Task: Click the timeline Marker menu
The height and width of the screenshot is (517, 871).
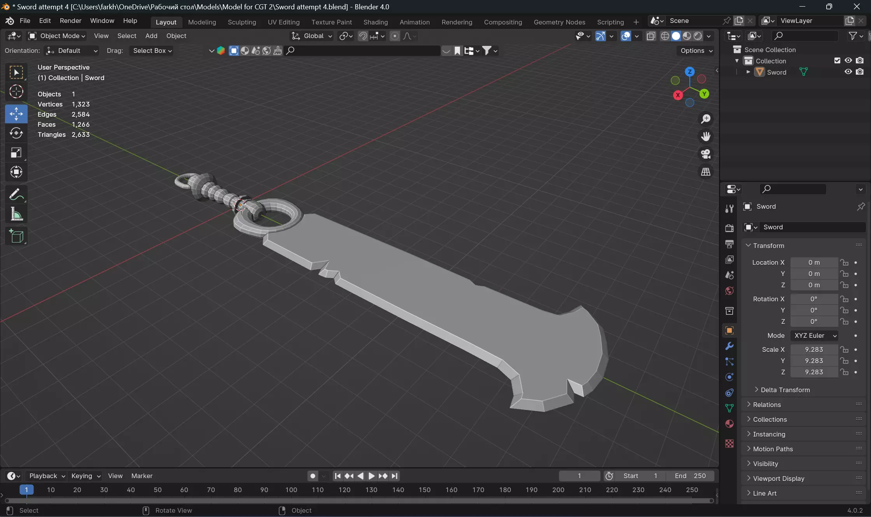Action: click(x=142, y=476)
